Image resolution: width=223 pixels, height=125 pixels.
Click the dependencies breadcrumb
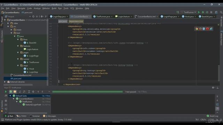pos(76,22)
